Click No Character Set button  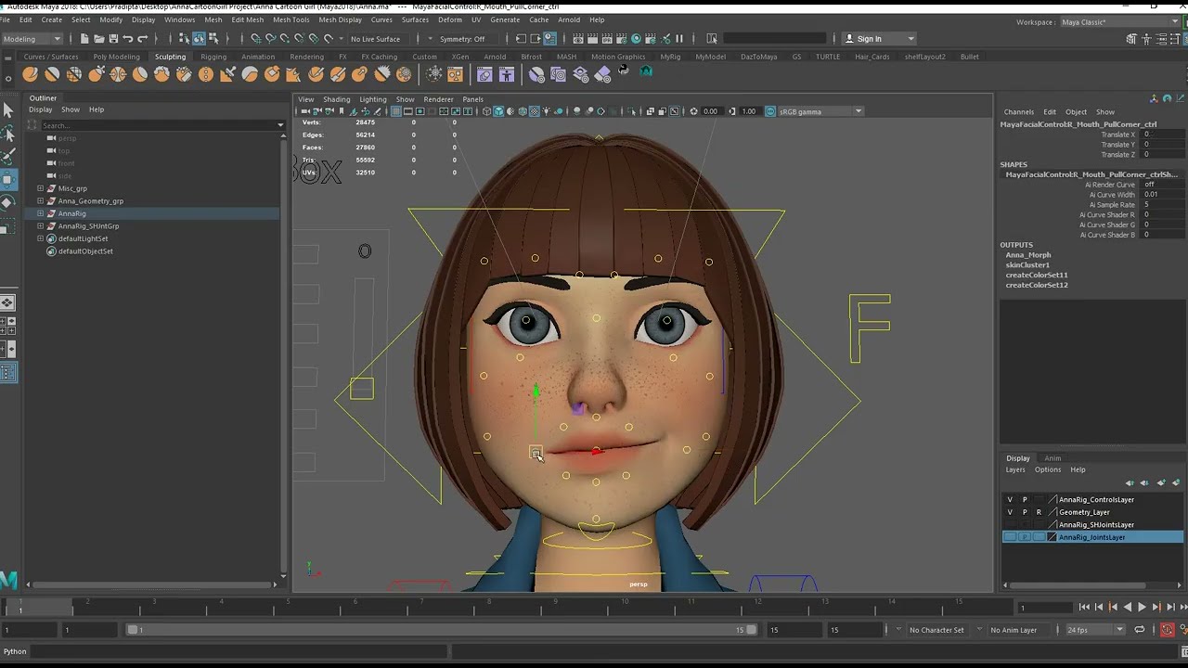tap(936, 630)
